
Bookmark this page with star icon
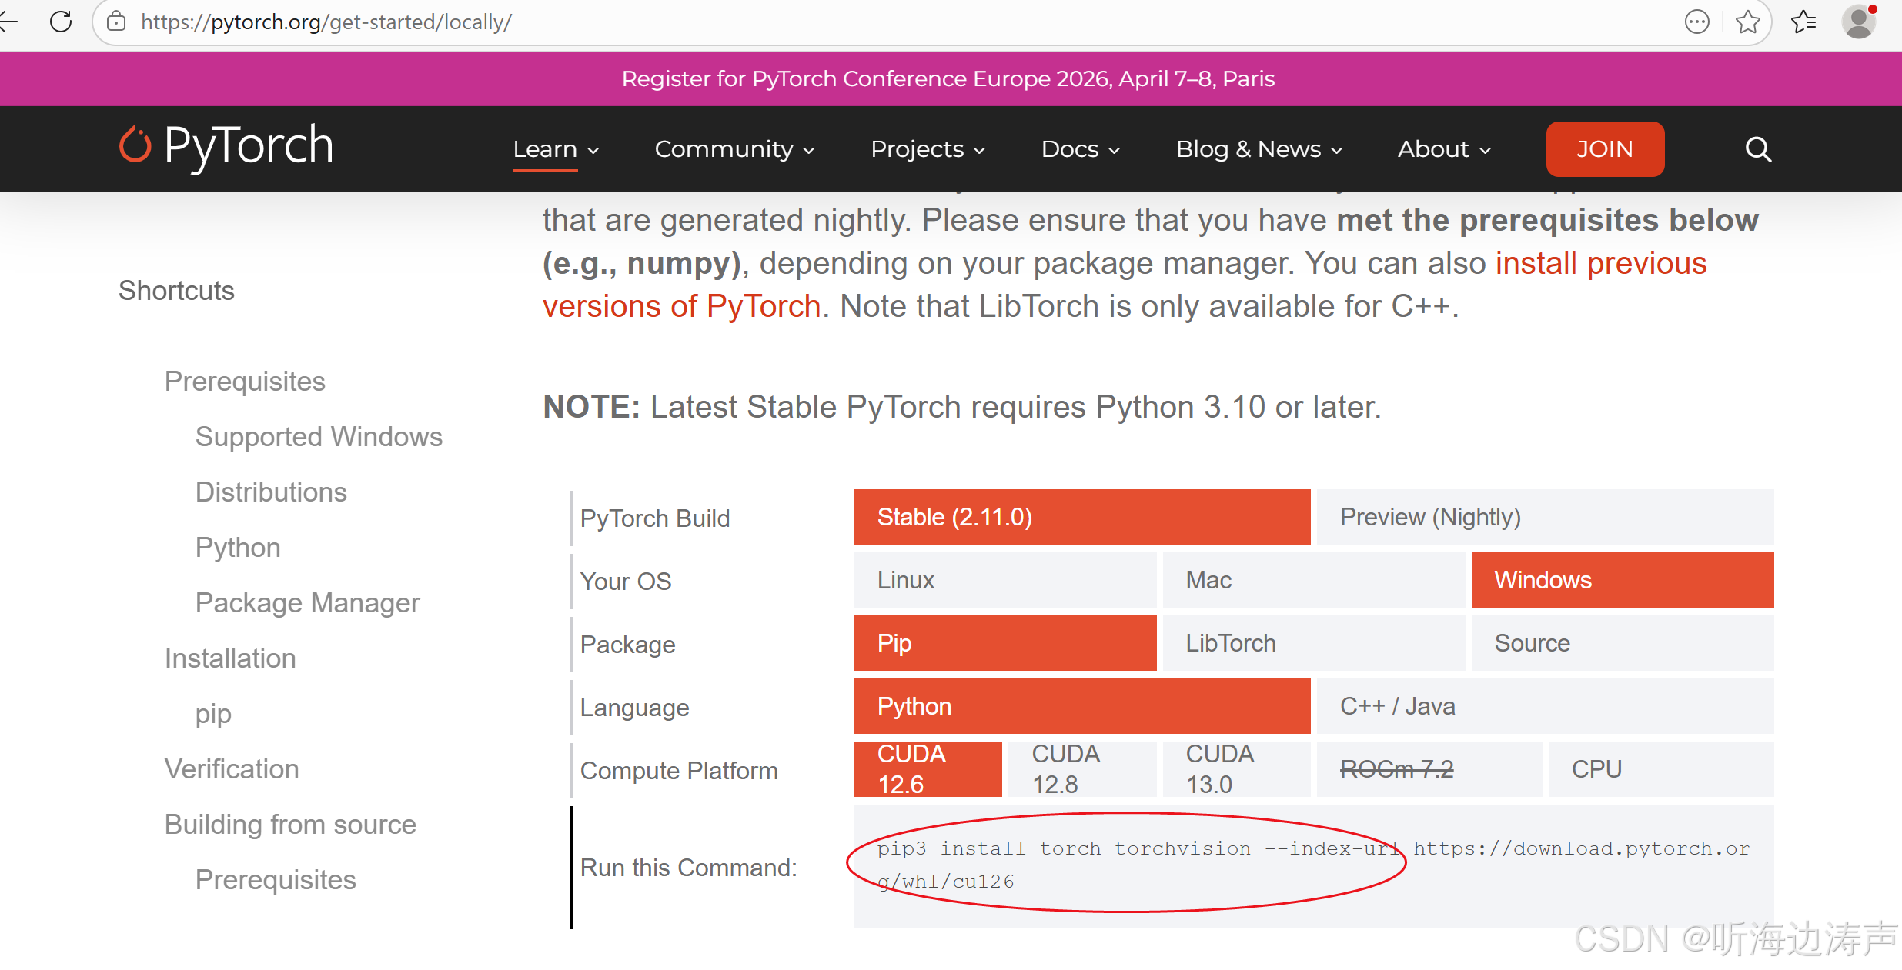[1748, 22]
